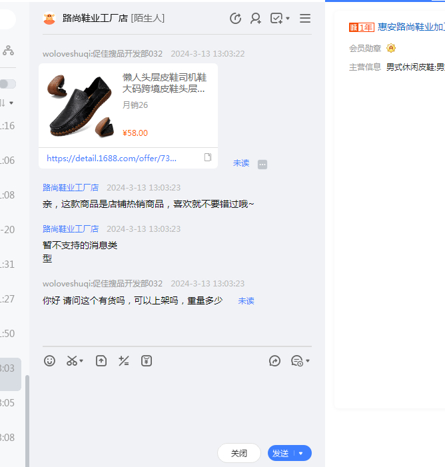The image size is (445, 467).
Task: Select conversation with time ending :06
Action: coord(7,161)
